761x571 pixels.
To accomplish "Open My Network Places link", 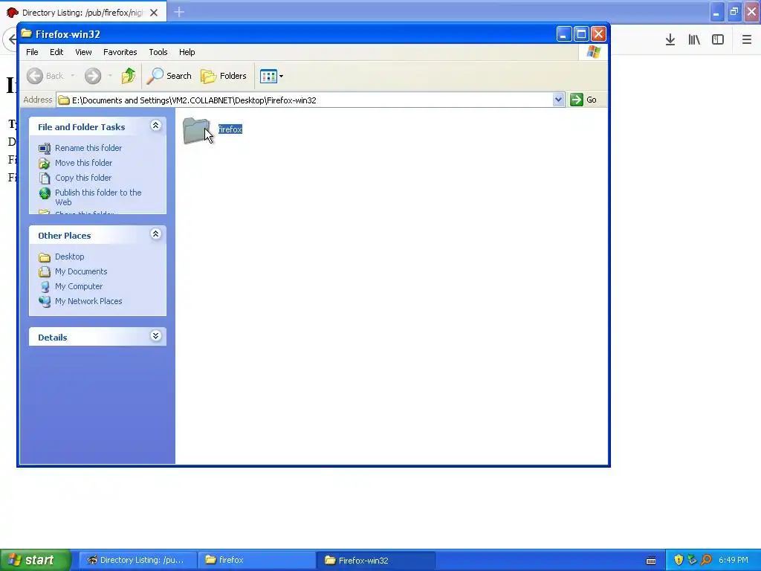I will pos(88,301).
